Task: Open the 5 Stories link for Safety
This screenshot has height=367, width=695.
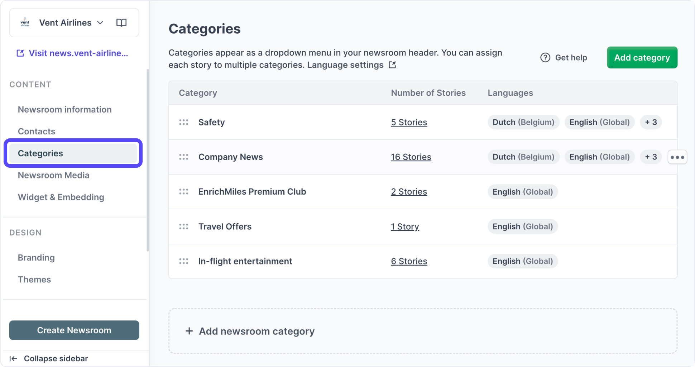Action: coord(409,122)
